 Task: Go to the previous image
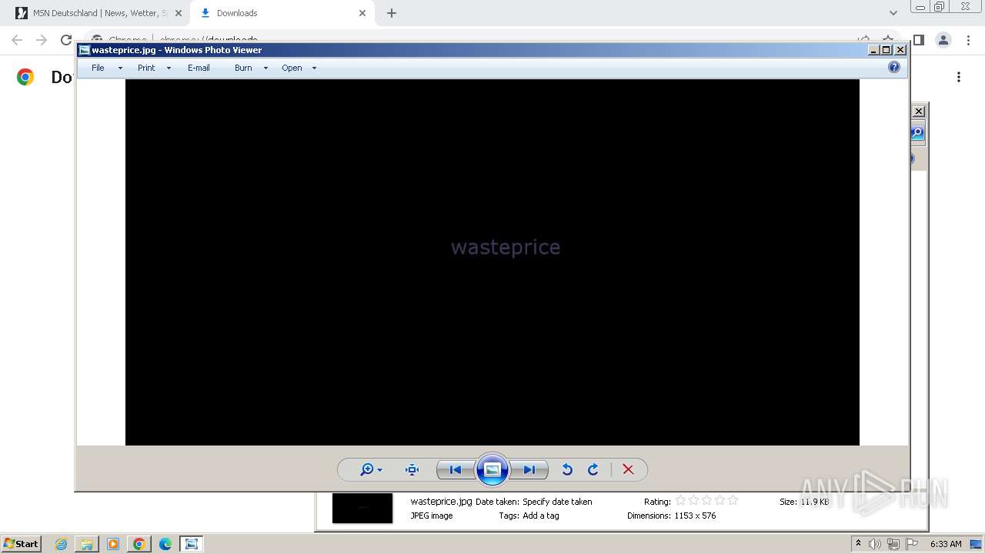[456, 469]
